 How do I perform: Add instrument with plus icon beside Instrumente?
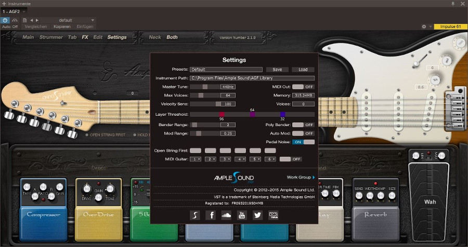4,4
